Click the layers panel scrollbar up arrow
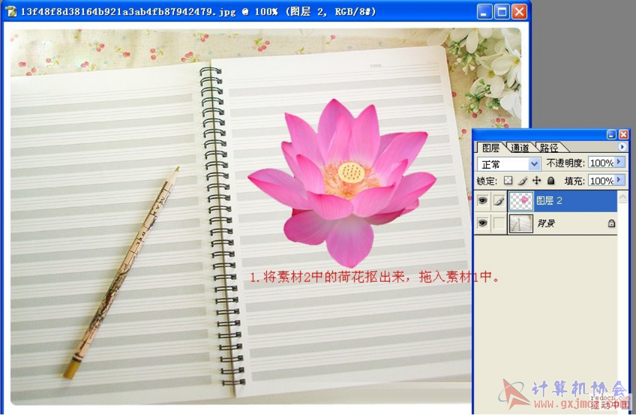The height and width of the screenshot is (415, 636). tap(623, 197)
